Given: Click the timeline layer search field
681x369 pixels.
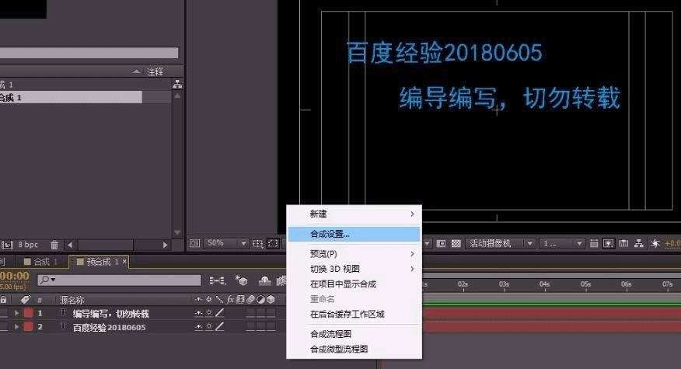Looking at the screenshot, I should [120, 280].
